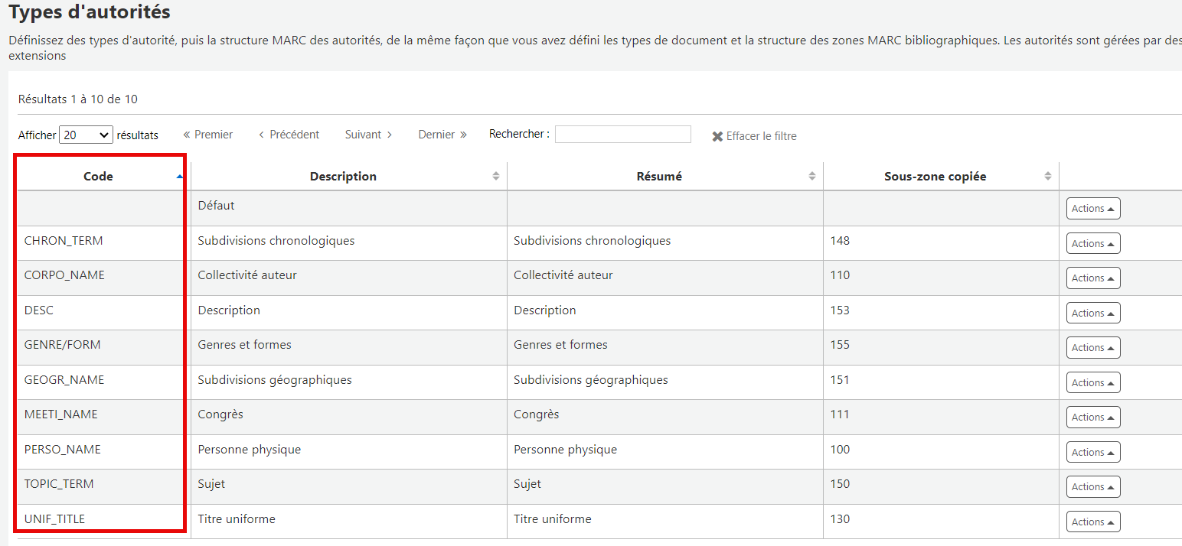The height and width of the screenshot is (546, 1182).
Task: Click the Description column header
Action: point(348,177)
